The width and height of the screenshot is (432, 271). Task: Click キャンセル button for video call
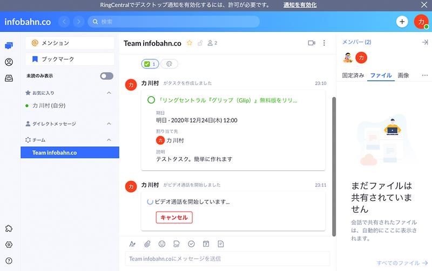174,218
